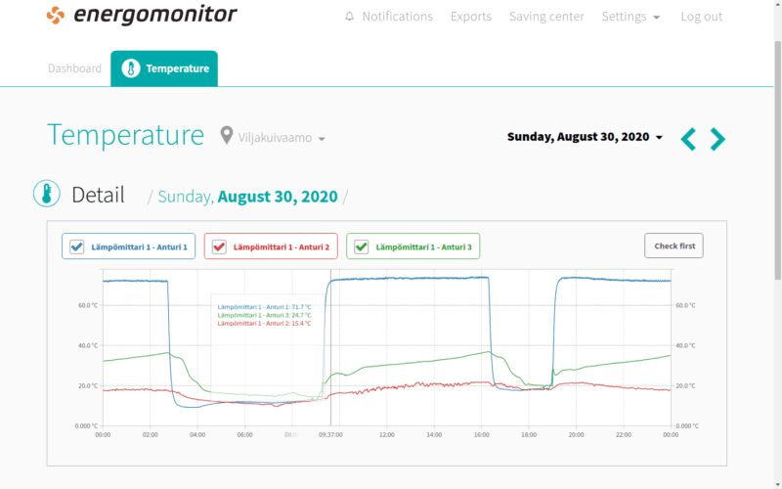Go to next day with right arrow
Screen dimensions: 782x489
pyautogui.click(x=718, y=139)
